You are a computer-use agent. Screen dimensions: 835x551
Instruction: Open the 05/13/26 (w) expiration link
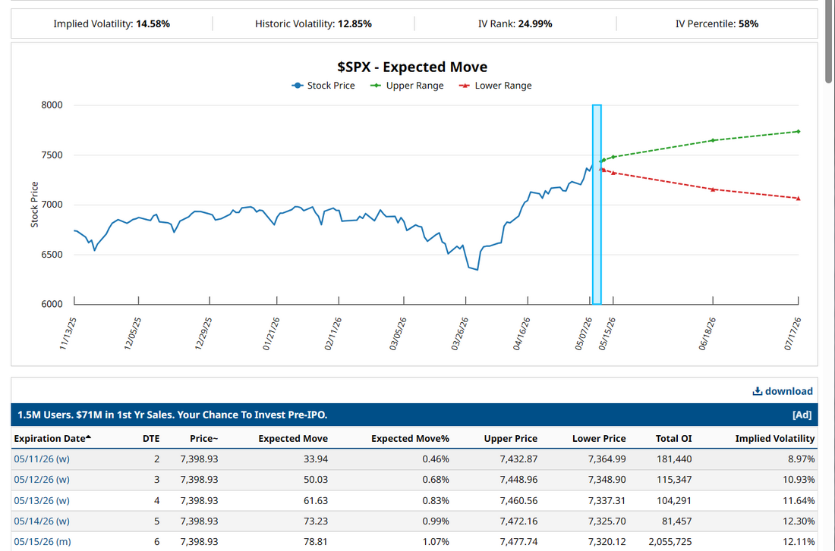pos(42,500)
